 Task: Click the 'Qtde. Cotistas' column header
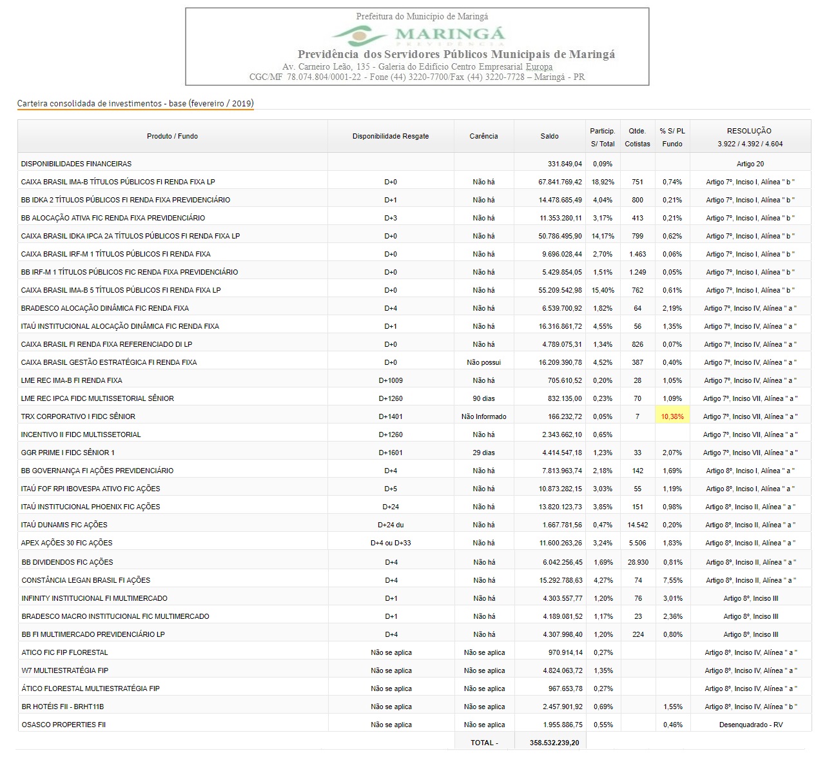(637, 137)
